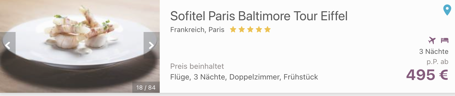Click the word Frühstück in inclusions
The width and height of the screenshot is (455, 96).
[301, 77]
